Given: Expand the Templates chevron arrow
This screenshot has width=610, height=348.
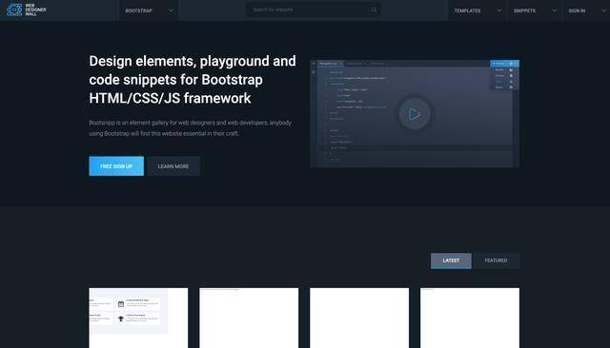Looking at the screenshot, I should (499, 10).
